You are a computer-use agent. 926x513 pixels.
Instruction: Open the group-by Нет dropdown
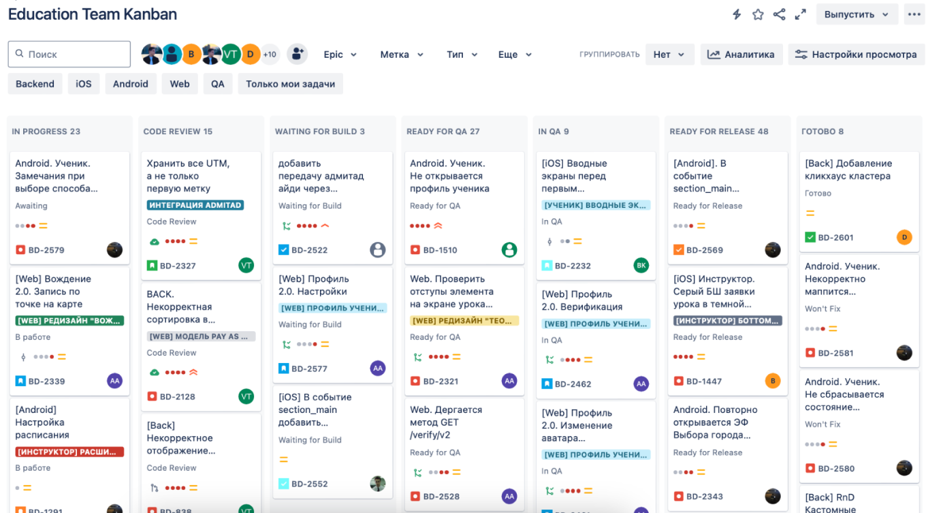tap(669, 55)
